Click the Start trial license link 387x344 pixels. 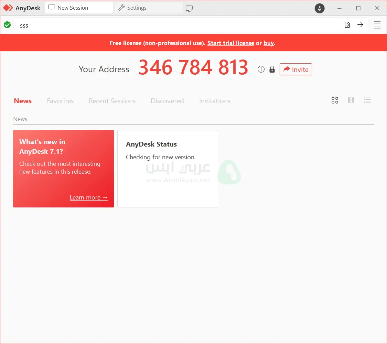point(230,43)
